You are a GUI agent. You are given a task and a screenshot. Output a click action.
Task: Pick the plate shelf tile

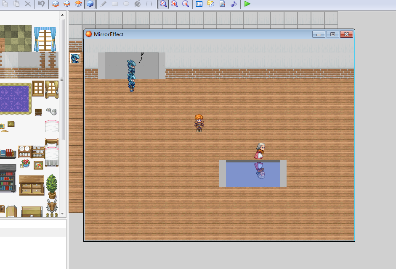[25, 151]
